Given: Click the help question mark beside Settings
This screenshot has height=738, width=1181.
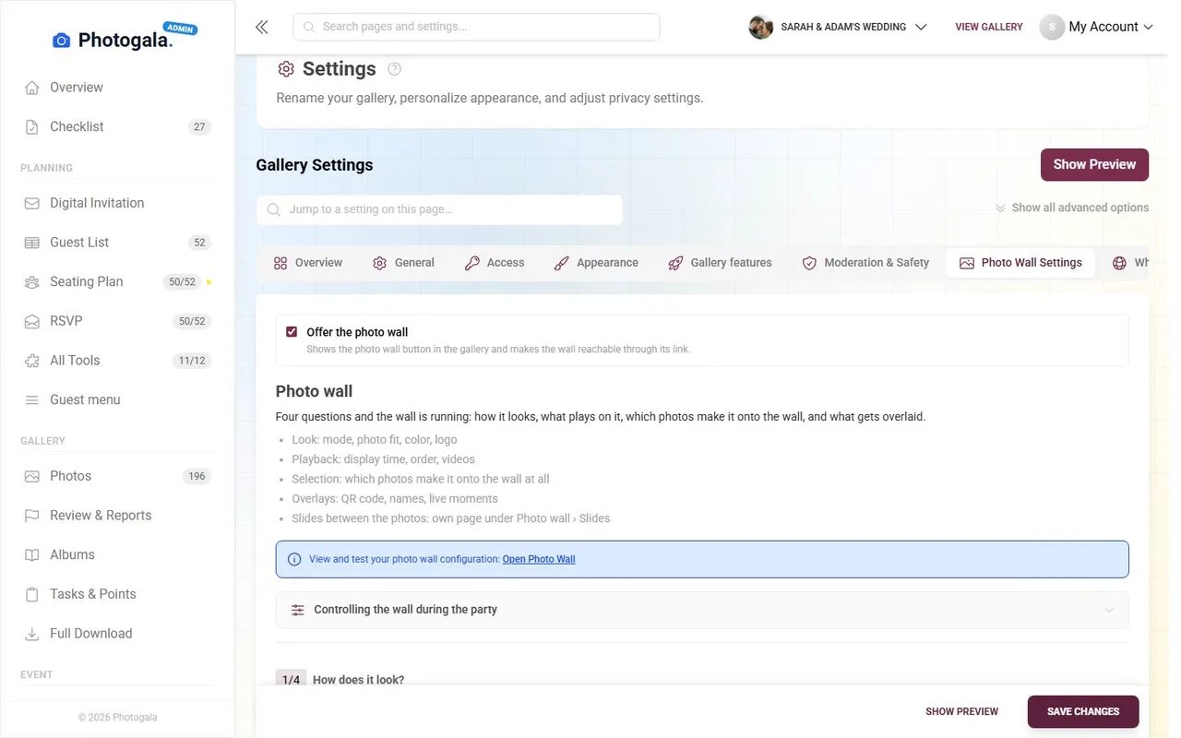Looking at the screenshot, I should [x=395, y=69].
